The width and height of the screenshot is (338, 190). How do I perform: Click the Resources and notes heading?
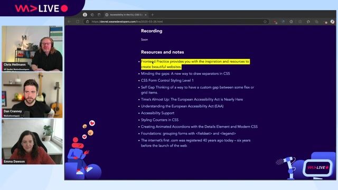(x=162, y=52)
